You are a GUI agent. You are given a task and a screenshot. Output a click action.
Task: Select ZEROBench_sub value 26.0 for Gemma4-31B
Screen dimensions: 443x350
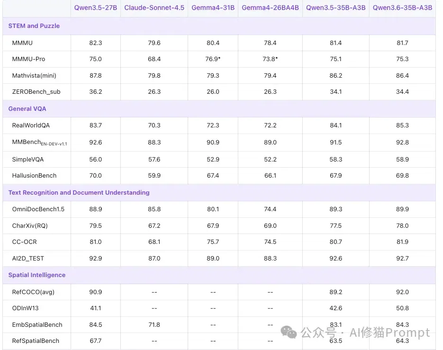[213, 92]
